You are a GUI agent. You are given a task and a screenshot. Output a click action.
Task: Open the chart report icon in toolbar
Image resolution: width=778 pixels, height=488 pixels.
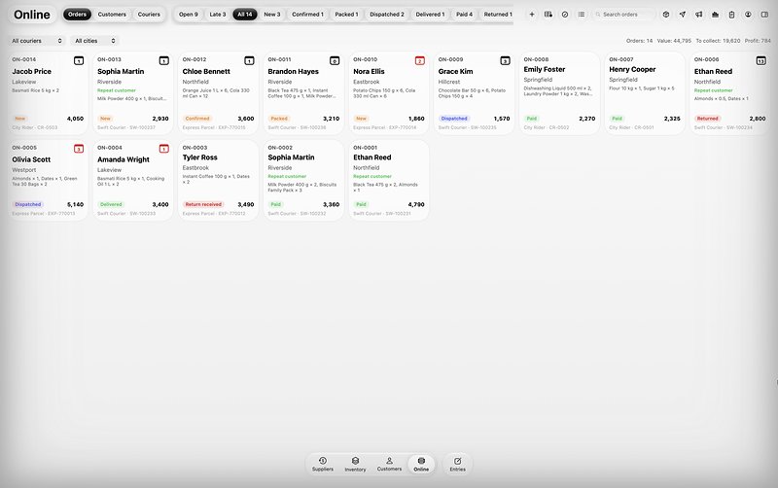click(715, 15)
